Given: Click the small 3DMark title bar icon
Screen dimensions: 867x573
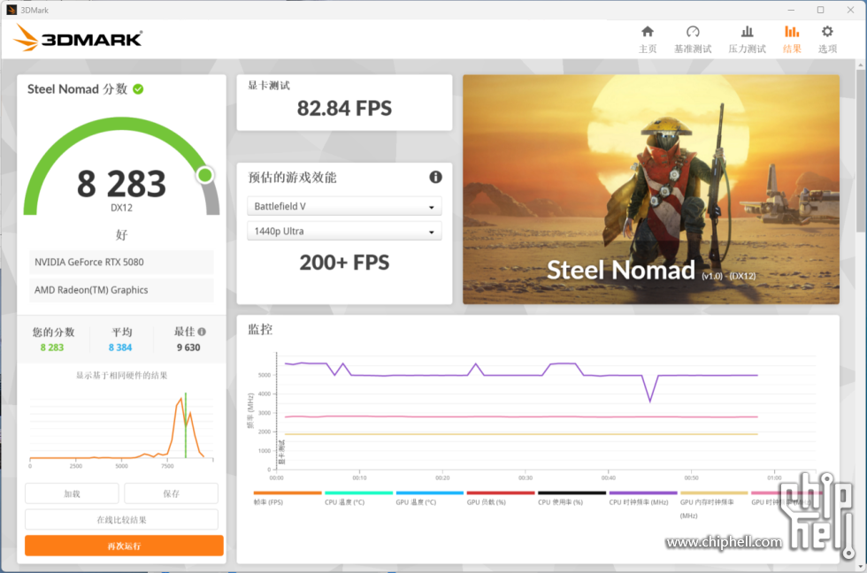Looking at the screenshot, I should [11, 10].
